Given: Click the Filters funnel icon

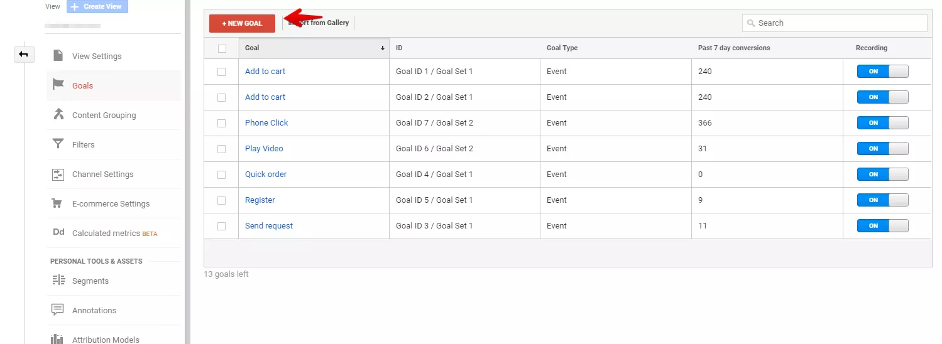Looking at the screenshot, I should (x=58, y=144).
